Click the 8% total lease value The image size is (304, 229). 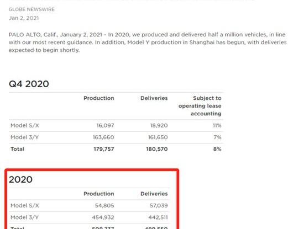click(x=217, y=149)
